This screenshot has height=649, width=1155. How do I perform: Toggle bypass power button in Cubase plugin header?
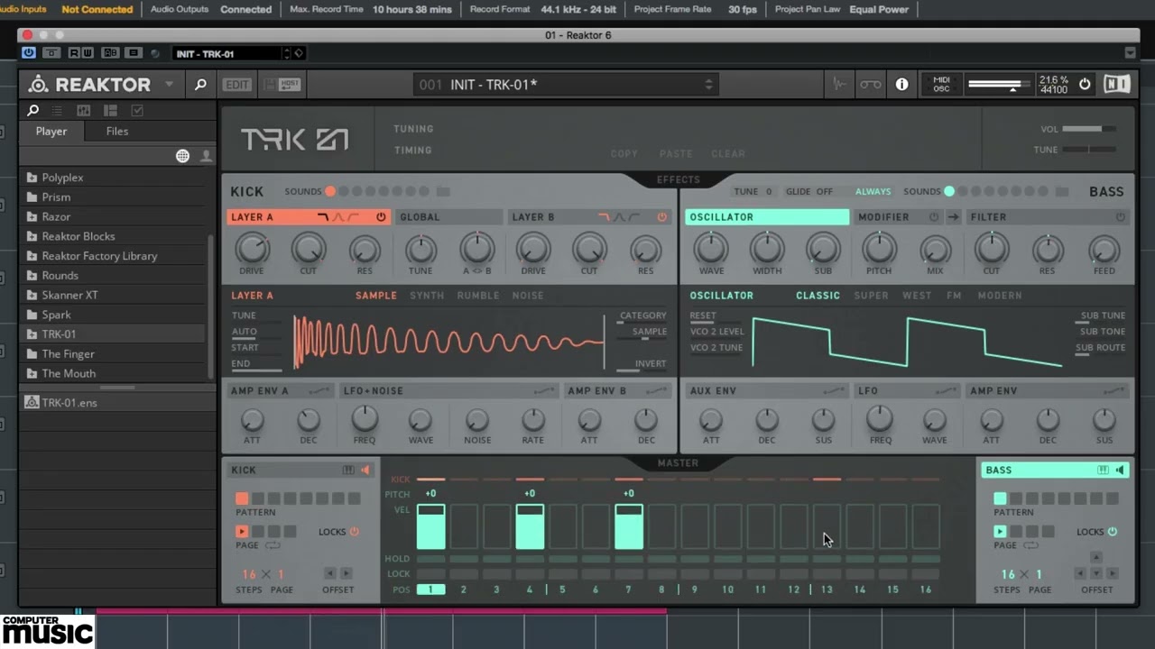[x=30, y=53]
